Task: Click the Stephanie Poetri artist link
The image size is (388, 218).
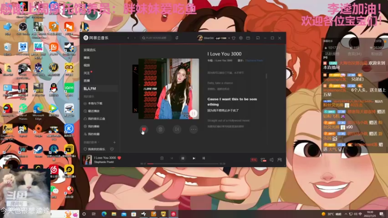Action: (x=254, y=61)
